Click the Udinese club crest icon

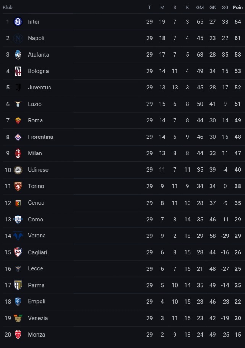[x=18, y=170]
